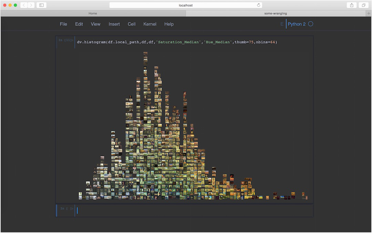The width and height of the screenshot is (372, 233).
Task: Go forward with Safari forward arrow
Action: (x=31, y=5)
